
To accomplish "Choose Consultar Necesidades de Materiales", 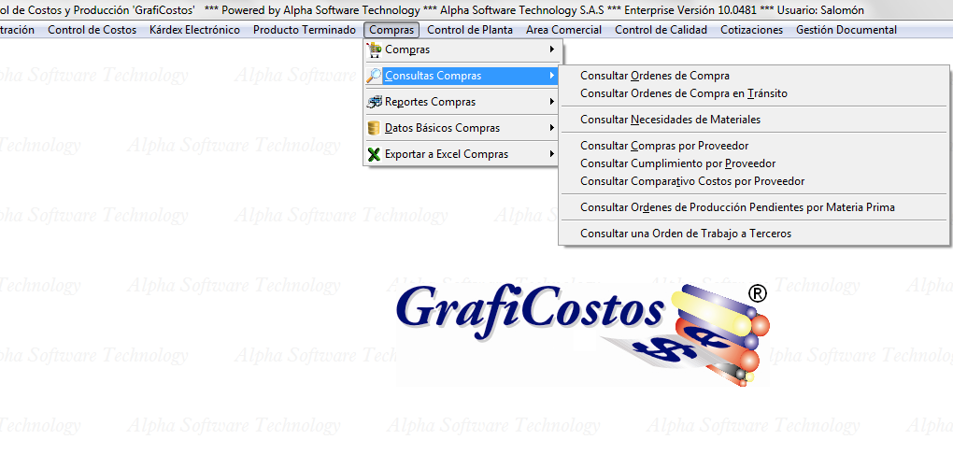I will tap(670, 120).
